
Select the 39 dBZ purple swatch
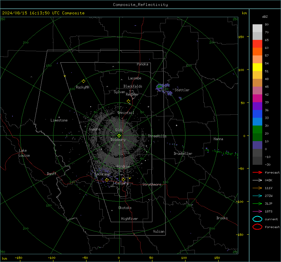tap(257, 106)
